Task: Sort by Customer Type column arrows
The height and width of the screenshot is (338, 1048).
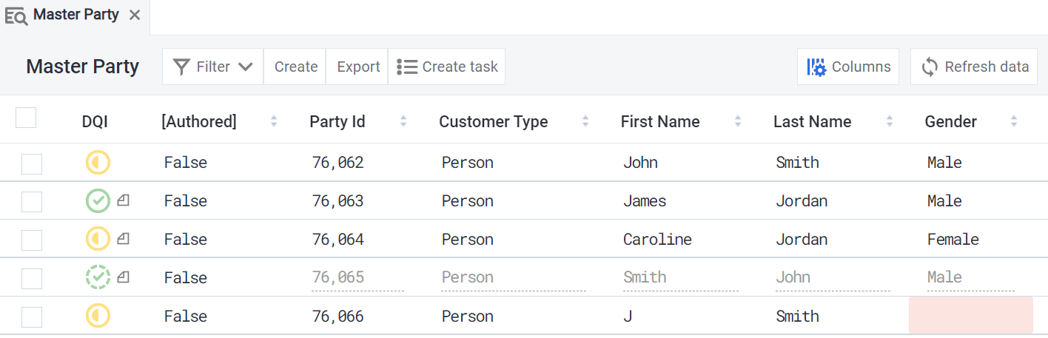Action: [x=585, y=122]
